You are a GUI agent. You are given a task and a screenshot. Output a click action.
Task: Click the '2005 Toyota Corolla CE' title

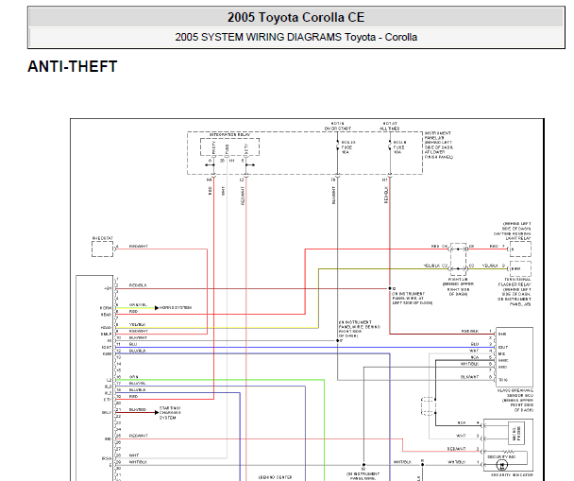pos(295,17)
